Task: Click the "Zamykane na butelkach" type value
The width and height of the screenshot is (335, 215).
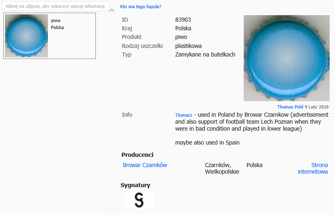Action: coord(205,54)
